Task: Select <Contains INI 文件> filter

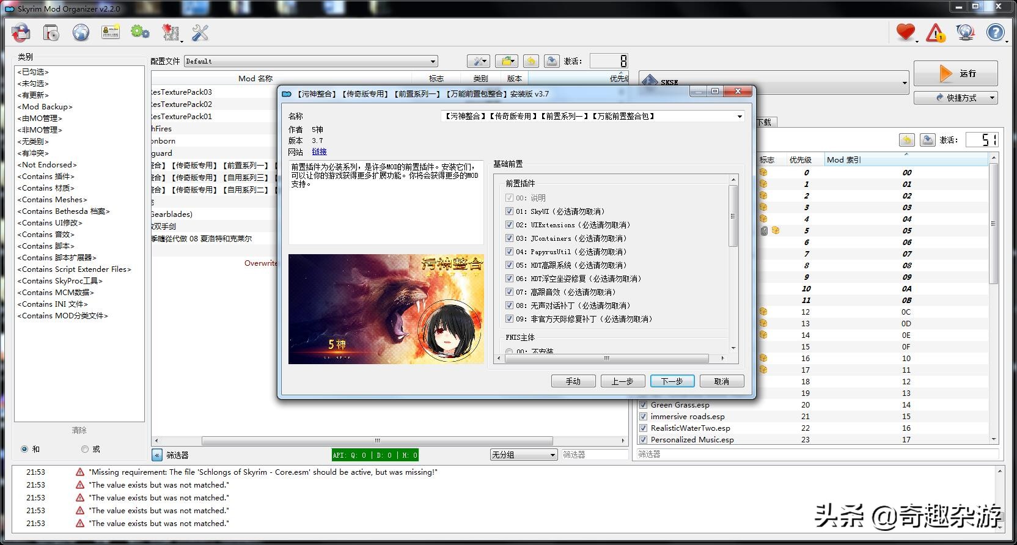Action: pos(53,304)
